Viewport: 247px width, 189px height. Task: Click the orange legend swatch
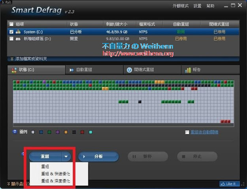click(66, 132)
